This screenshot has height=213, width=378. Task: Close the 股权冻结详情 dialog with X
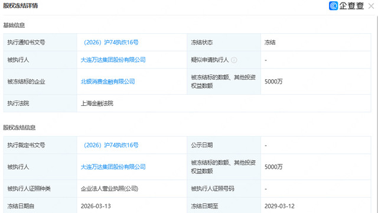pos(371,6)
